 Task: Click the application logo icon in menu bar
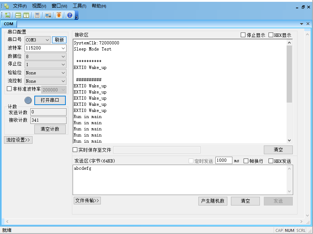point(7,6)
